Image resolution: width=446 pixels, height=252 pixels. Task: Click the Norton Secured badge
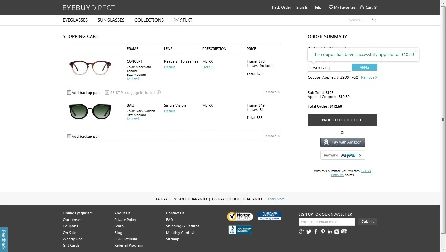click(240, 216)
